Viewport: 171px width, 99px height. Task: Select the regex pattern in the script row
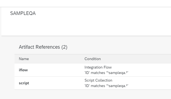[117, 86]
